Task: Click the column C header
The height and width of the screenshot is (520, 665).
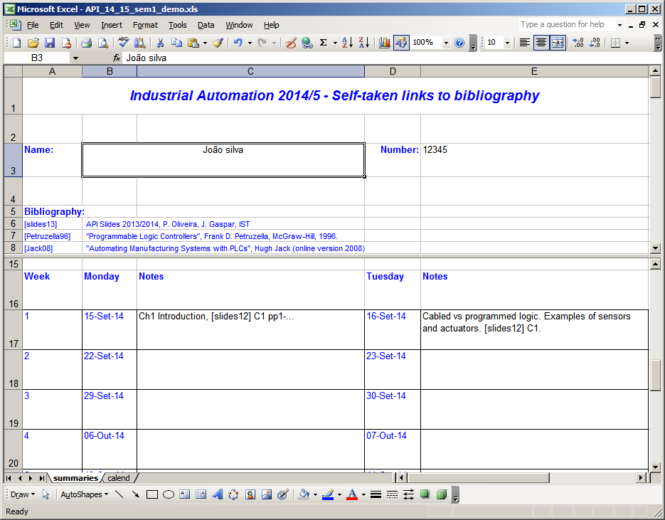Action: (x=250, y=71)
